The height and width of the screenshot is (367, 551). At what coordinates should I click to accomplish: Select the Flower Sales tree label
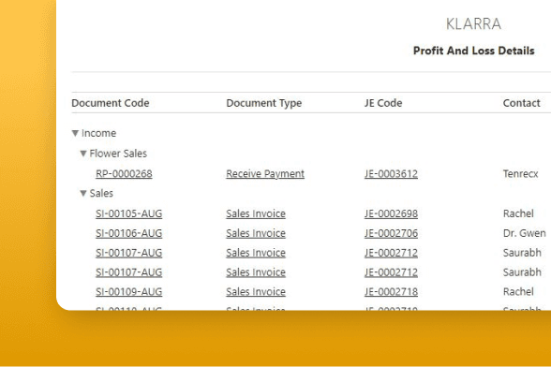pos(118,154)
